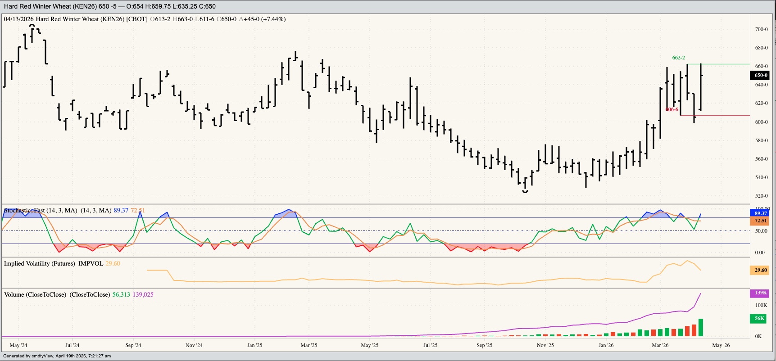Click the Hard Red Winter Wheat title bar
Image resolution: width=776 pixels, height=361 pixels.
109,6
